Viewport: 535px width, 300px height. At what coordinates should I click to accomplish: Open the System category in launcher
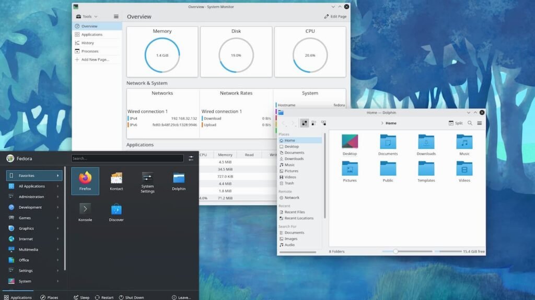pyautogui.click(x=34, y=281)
